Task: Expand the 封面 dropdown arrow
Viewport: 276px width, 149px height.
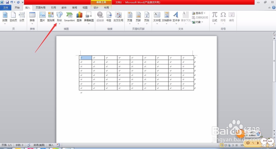Action: (x=5, y=23)
